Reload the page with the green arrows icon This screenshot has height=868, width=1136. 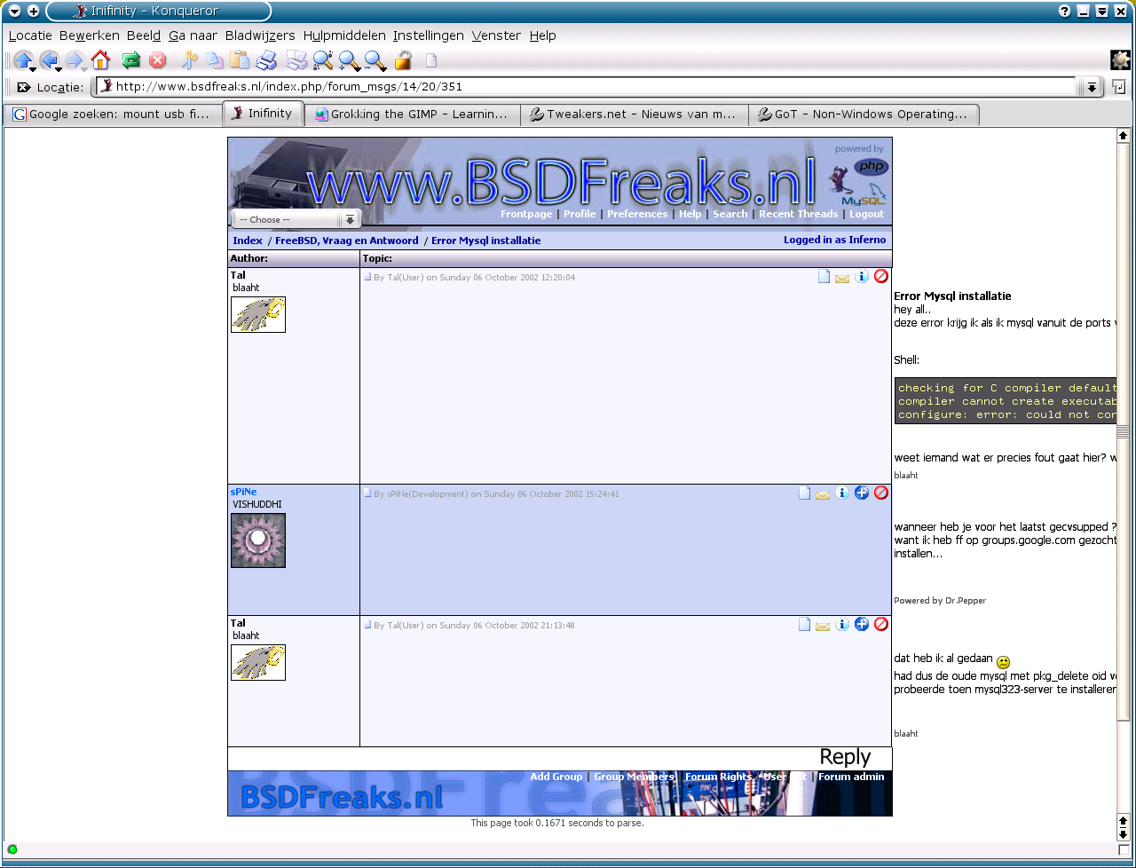pos(131,60)
